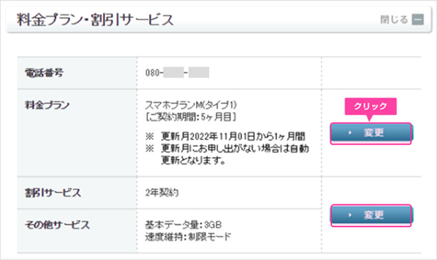Click the pink クリック callout label

pyautogui.click(x=371, y=106)
